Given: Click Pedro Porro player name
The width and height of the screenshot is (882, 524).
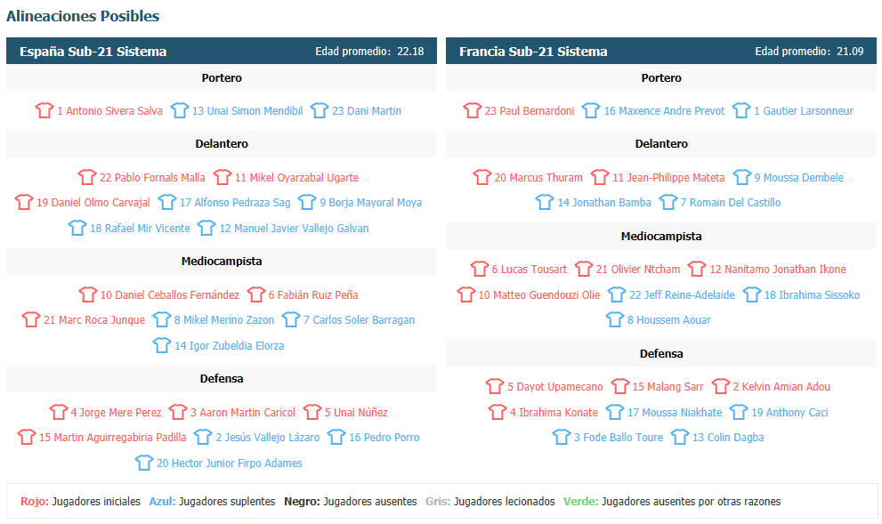Looking at the screenshot, I should pyautogui.click(x=384, y=438).
